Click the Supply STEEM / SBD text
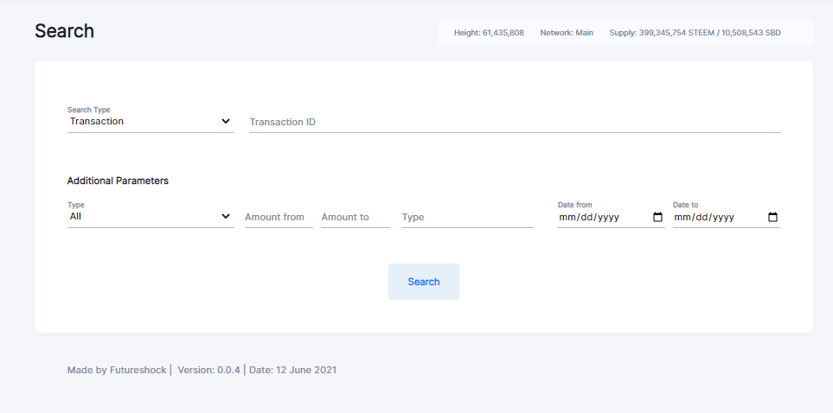Screen dimensions: 833x413 (695, 33)
